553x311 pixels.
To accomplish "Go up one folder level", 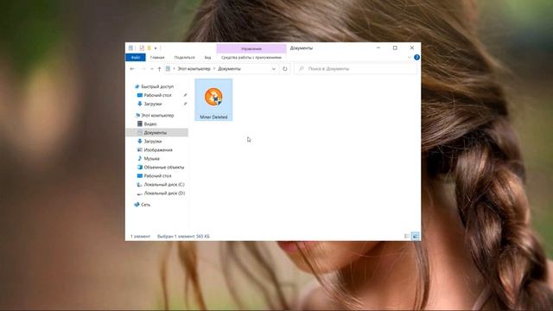I will tap(159, 69).
